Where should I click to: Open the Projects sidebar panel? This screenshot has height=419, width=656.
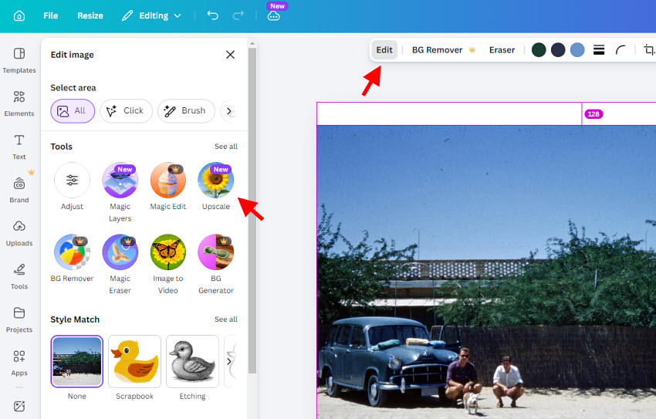(x=19, y=320)
